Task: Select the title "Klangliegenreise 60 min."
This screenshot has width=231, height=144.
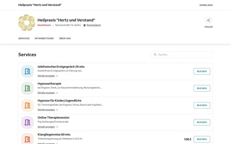Action: click(x=54, y=134)
